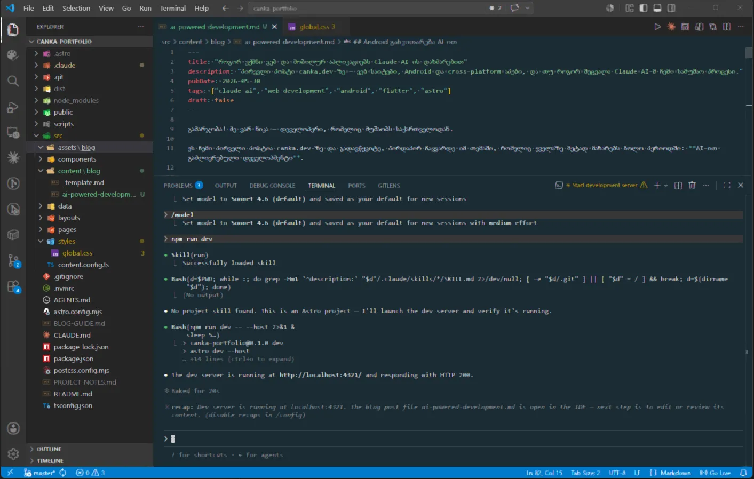Switch to the DEBUG CONSOLE tab

click(272, 186)
